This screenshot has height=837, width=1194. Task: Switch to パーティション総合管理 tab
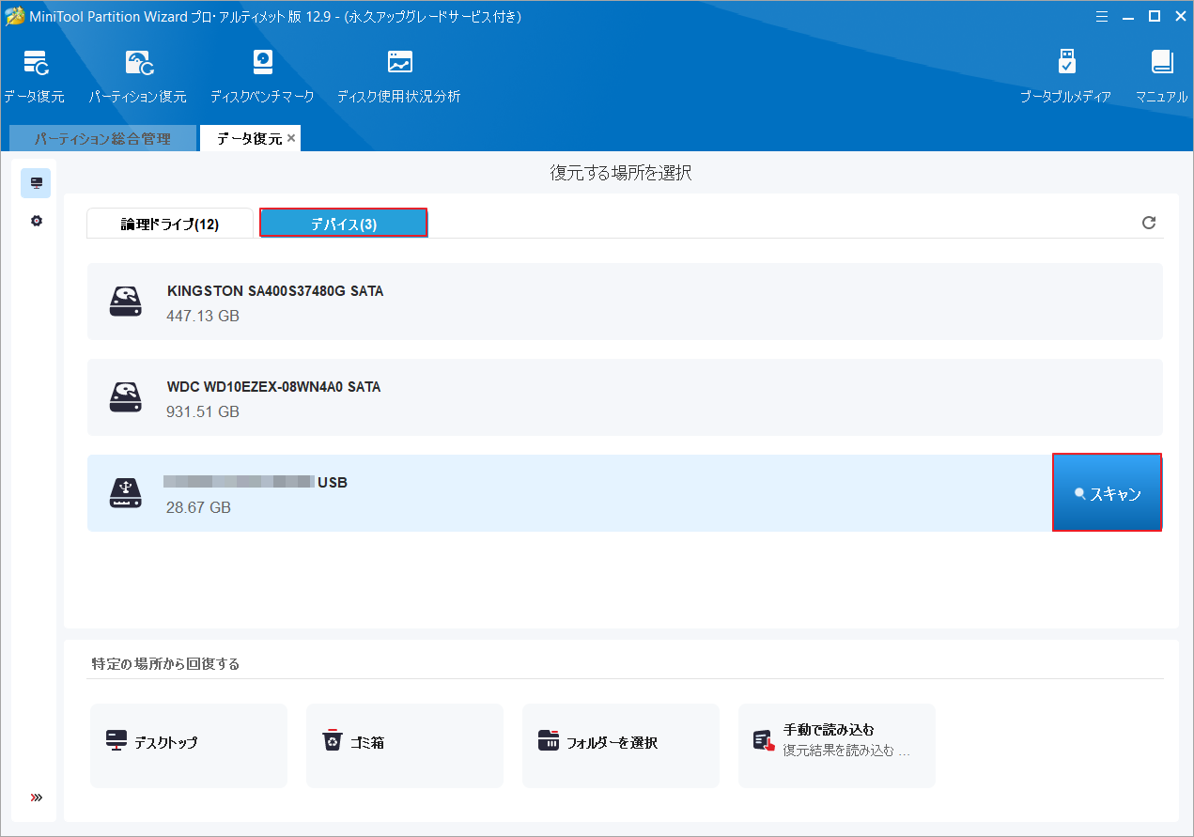click(x=102, y=138)
